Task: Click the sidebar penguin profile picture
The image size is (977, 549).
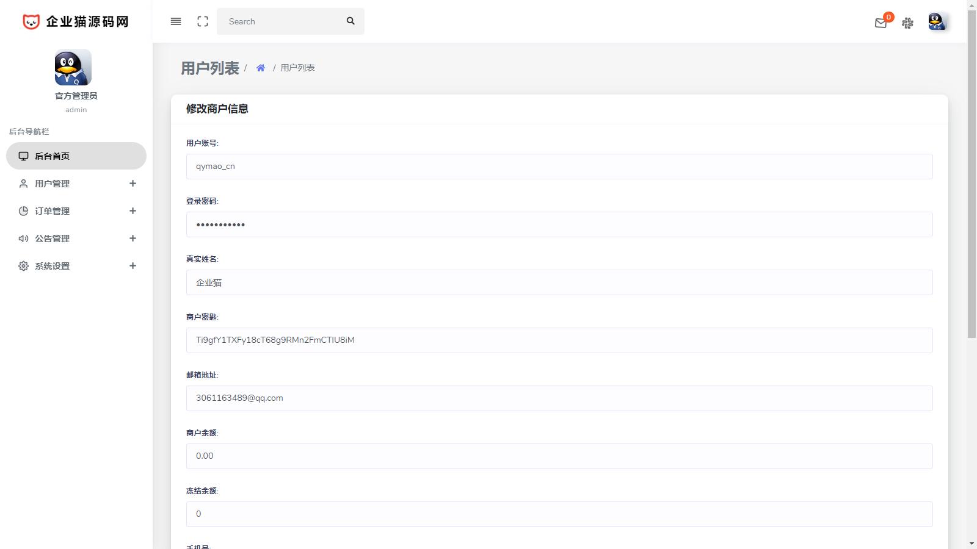Action: point(73,67)
